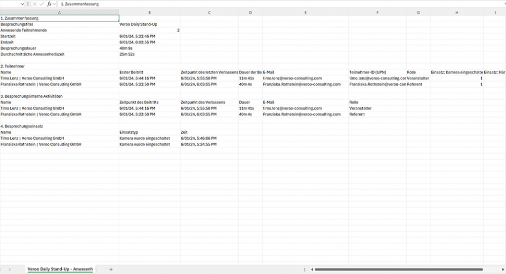
Task: Click the scroll right arrow
Action: 503,269
